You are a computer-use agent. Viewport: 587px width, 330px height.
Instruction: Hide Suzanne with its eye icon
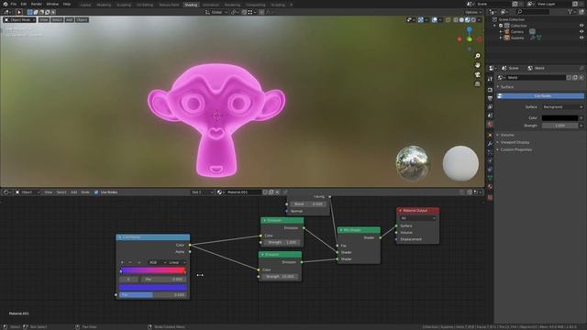coord(581,38)
